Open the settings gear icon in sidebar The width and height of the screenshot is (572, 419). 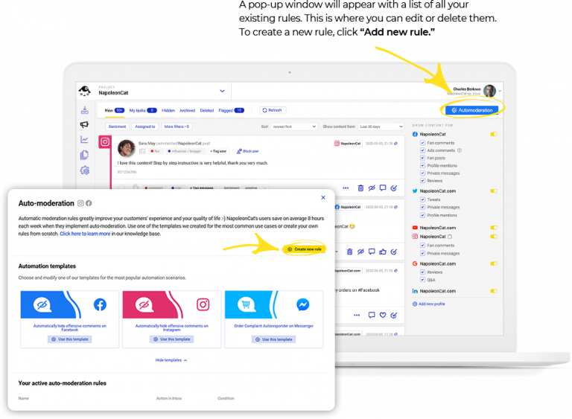point(85,170)
